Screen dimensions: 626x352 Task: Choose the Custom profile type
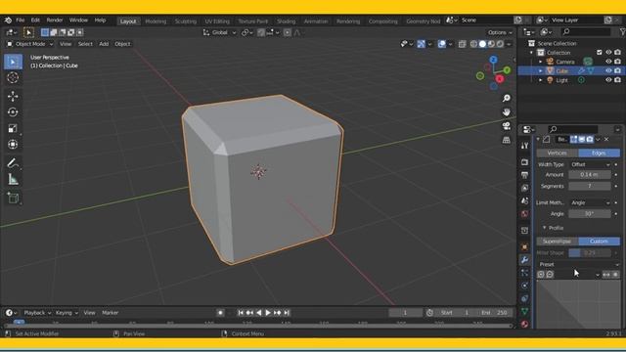tap(599, 242)
